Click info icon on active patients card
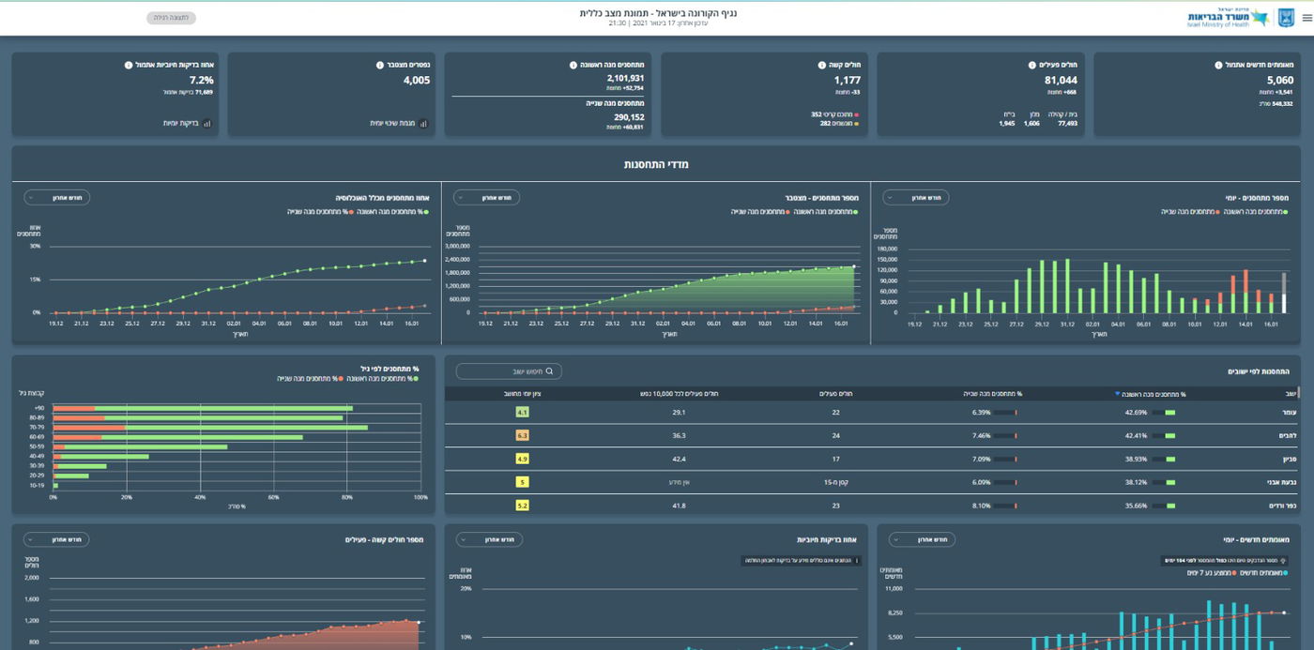This screenshot has width=1314, height=650. click(1031, 66)
